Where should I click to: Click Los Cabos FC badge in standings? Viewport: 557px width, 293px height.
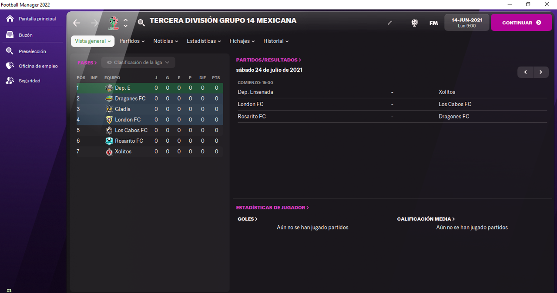tap(109, 130)
